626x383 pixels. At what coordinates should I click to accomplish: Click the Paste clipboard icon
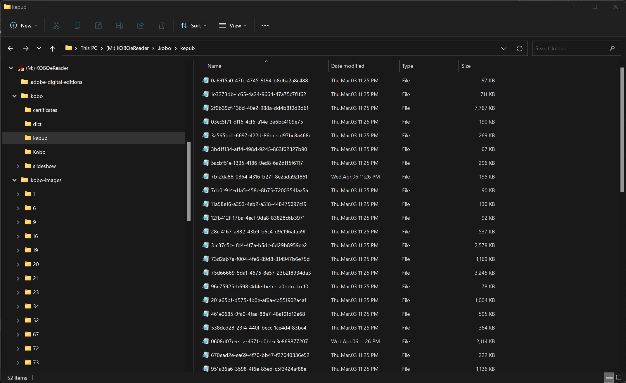(98, 26)
